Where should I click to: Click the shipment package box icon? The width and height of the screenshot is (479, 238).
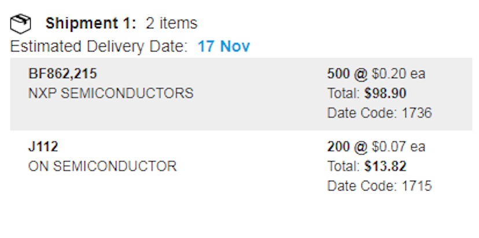20,24
